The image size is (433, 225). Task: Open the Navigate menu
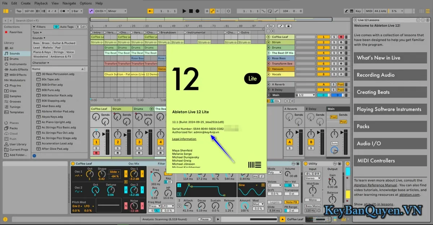(69, 3)
